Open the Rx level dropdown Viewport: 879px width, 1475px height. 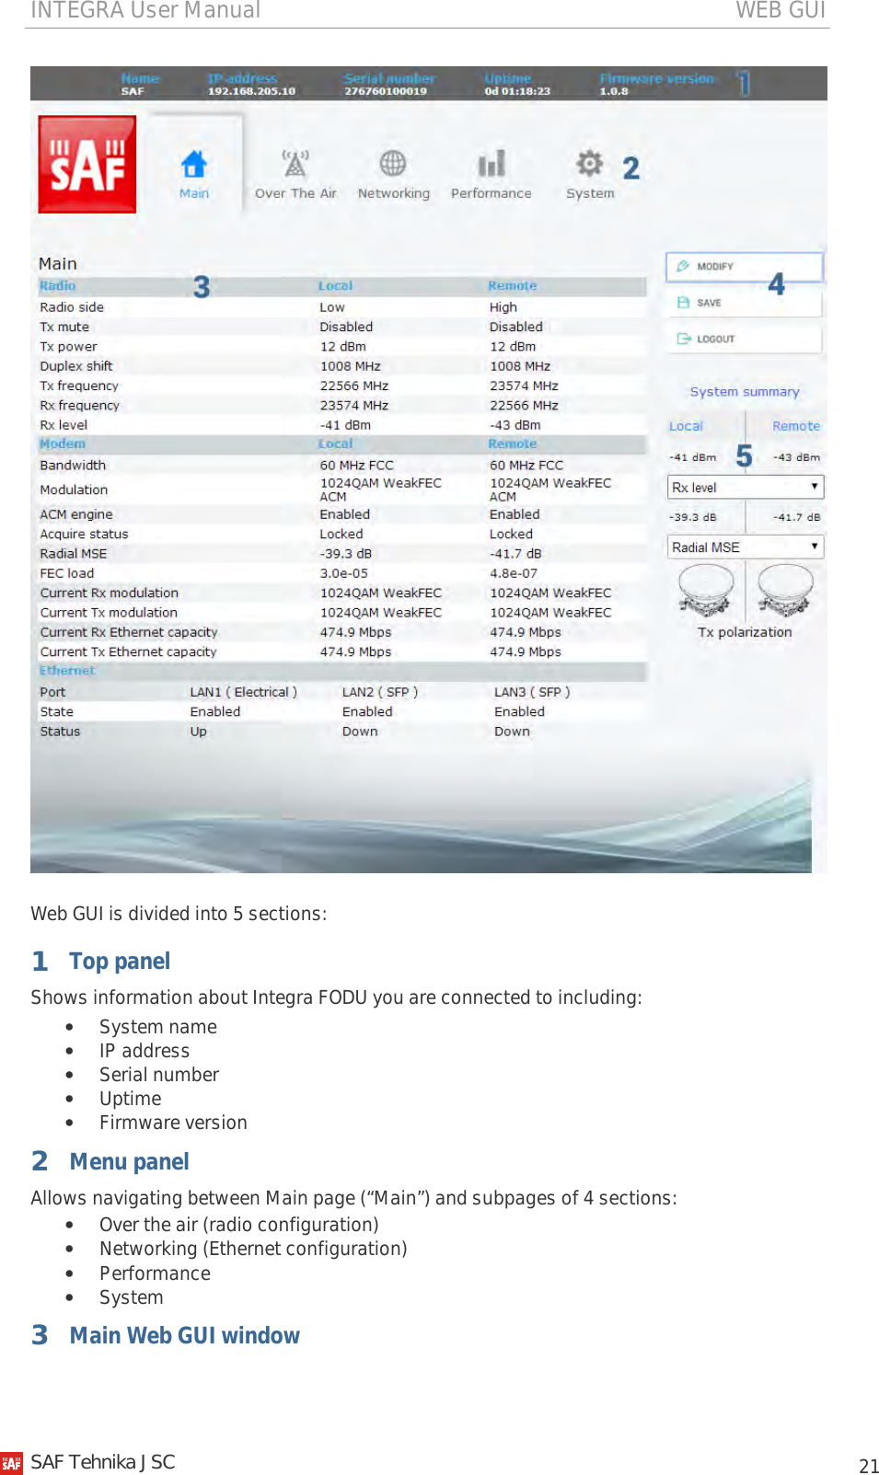click(745, 487)
